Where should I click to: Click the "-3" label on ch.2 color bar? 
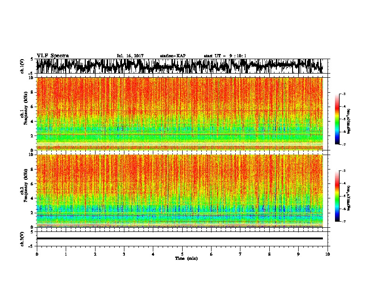click(344, 171)
